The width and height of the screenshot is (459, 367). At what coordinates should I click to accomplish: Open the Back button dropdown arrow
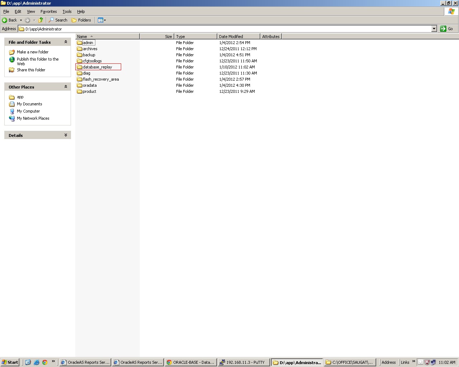(21, 20)
